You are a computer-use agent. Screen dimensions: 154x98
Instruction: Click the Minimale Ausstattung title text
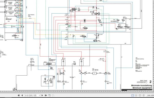click(141, 85)
